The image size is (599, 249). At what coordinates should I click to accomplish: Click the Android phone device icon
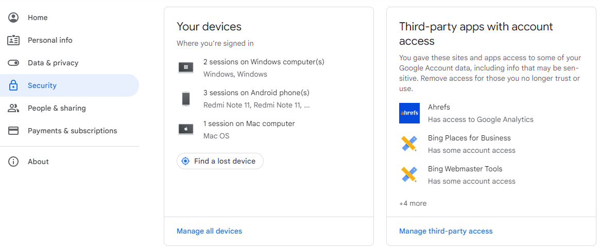(186, 99)
